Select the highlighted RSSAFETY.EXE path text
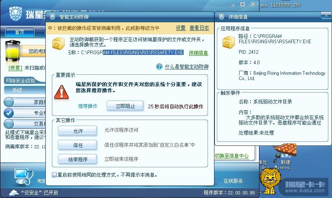 click(x=143, y=53)
